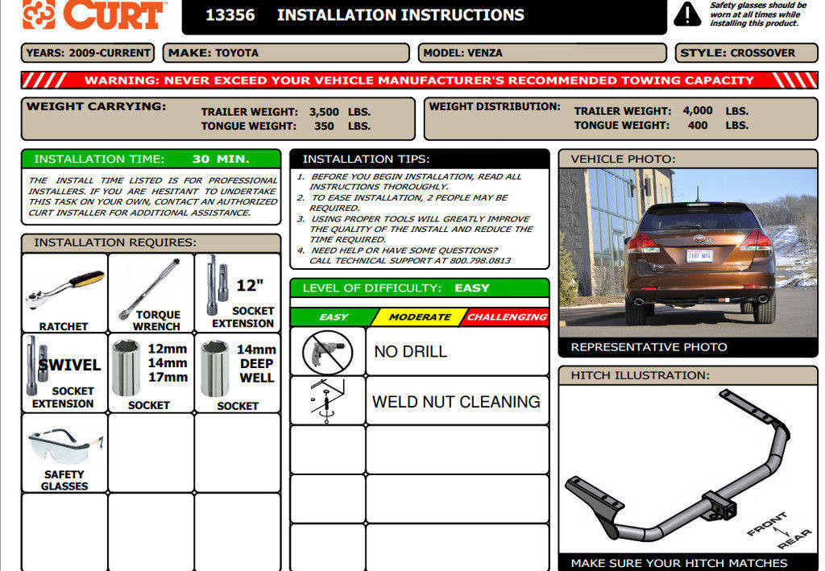Click the "TORQUE WRENCH" tool label
Screen dimensions: 825x571
point(157,321)
